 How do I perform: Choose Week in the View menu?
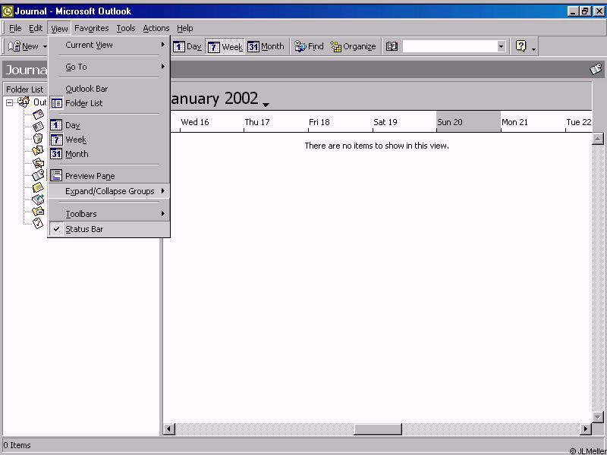109,140
